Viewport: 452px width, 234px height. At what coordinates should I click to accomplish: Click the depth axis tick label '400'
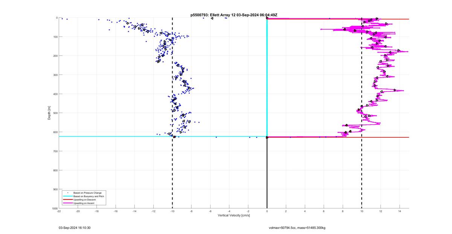(x=55, y=94)
